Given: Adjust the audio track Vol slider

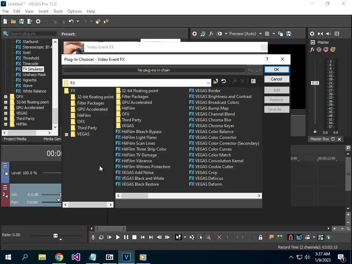Looking at the screenshot, I should 52,195.
